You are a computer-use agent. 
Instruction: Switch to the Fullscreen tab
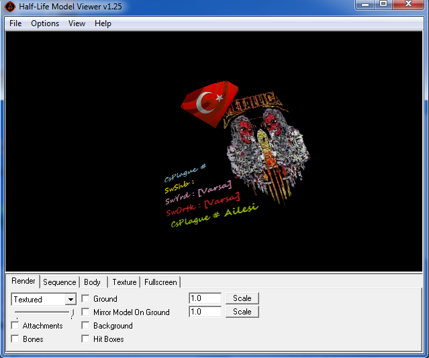160,282
